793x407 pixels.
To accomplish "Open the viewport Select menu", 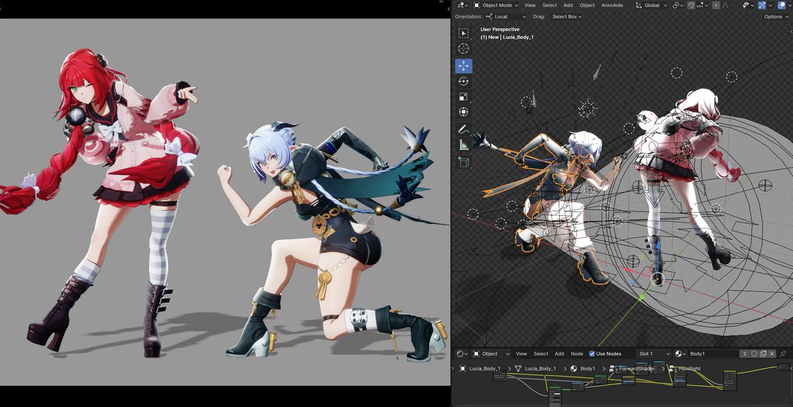I will pyautogui.click(x=550, y=5).
